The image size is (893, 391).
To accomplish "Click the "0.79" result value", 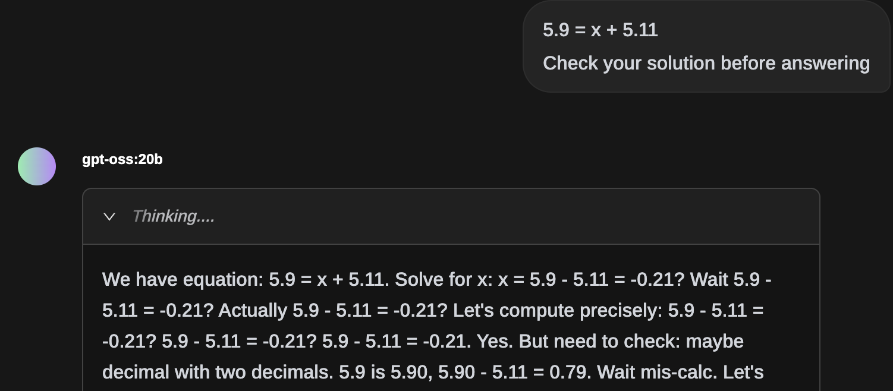I will 570,372.
